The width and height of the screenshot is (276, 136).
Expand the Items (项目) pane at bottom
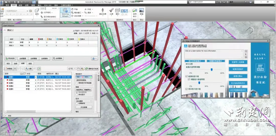(x=5, y=116)
